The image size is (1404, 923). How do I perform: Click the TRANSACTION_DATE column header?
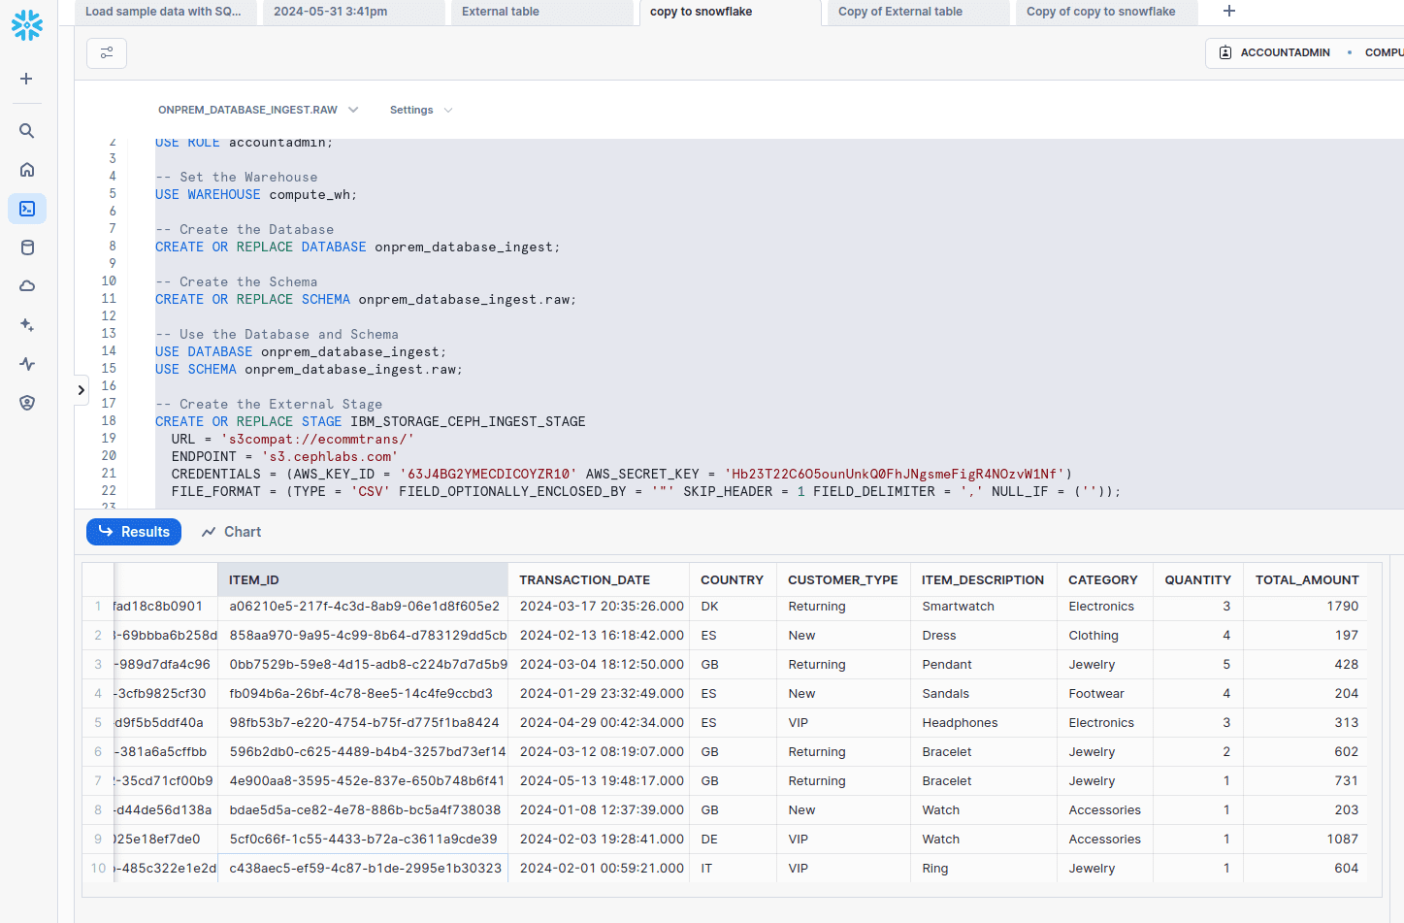tap(585, 580)
